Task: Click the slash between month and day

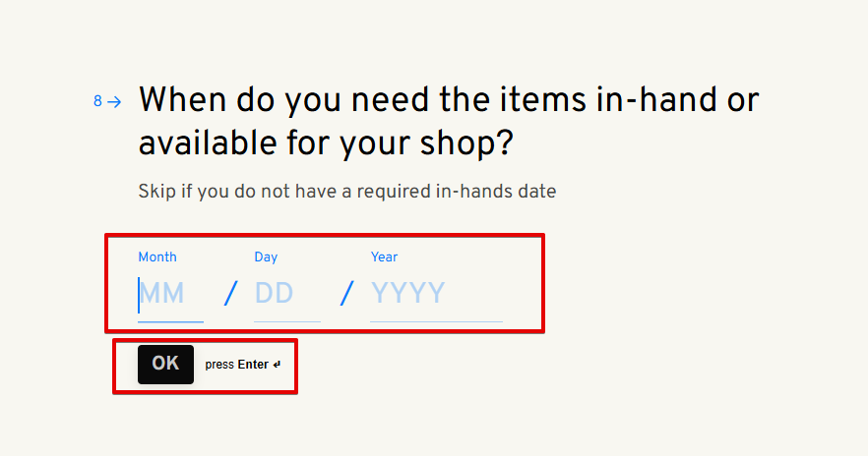Action: [230, 293]
